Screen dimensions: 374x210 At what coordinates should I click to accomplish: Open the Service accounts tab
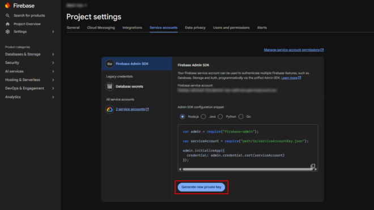(163, 28)
